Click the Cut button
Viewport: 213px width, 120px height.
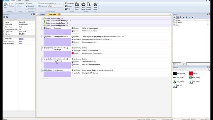tap(11, 3)
